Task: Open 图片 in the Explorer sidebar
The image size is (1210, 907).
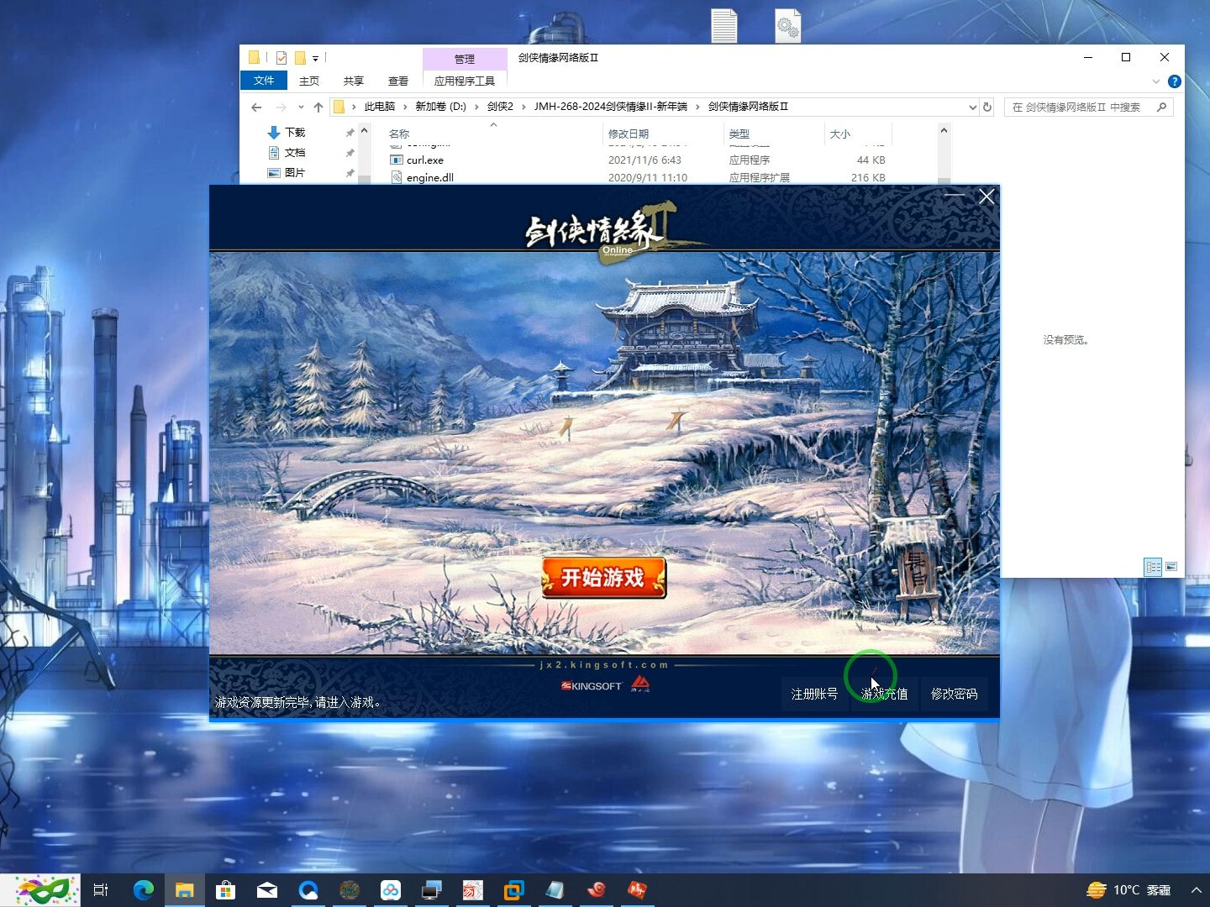Action: pos(287,173)
